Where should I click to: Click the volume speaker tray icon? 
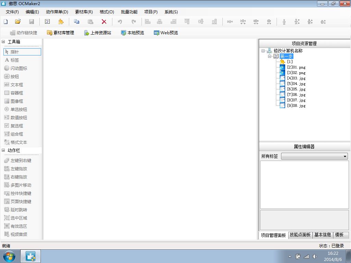point(315,256)
